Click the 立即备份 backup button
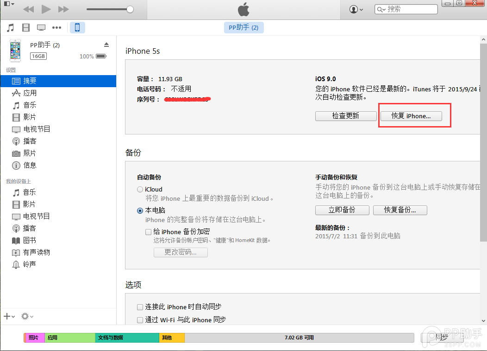487x351 pixels. [342, 210]
